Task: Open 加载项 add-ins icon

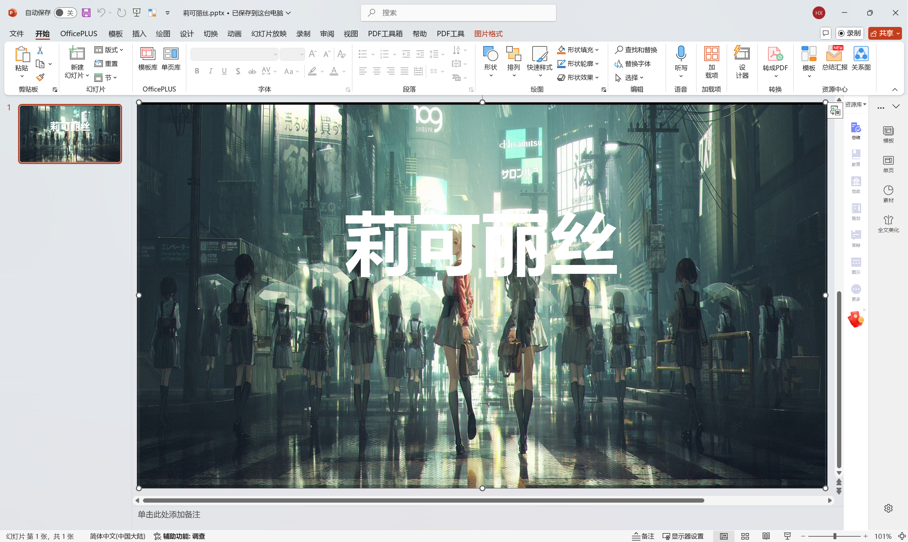Action: 711,62
